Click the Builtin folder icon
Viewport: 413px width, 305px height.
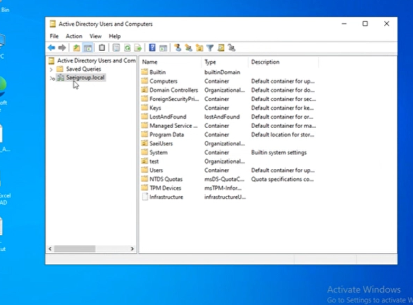point(144,72)
